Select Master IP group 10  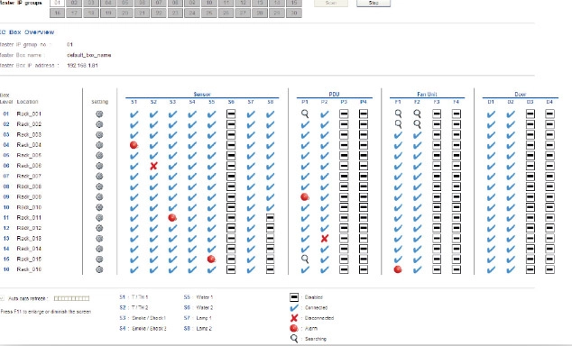(x=209, y=3)
